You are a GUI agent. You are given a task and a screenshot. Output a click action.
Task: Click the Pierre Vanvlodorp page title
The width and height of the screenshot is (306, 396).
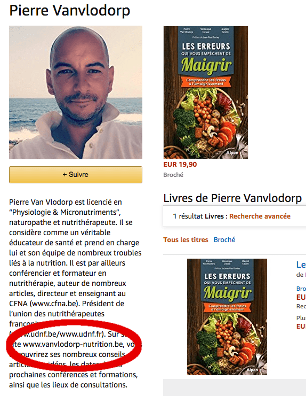(x=70, y=11)
